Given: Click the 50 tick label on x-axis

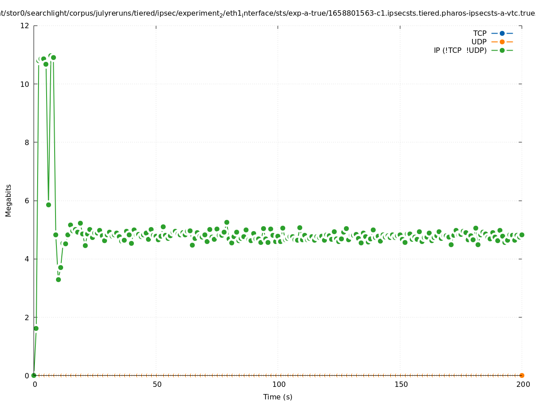Looking at the screenshot, I should coord(157,384).
